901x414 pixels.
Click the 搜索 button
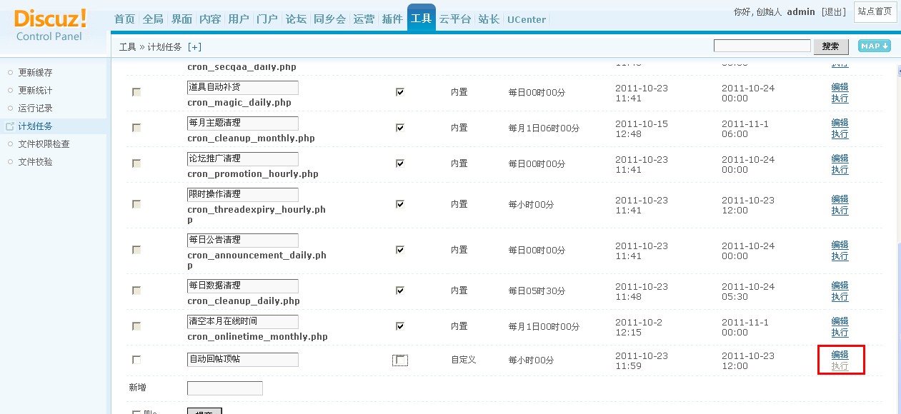(831, 46)
